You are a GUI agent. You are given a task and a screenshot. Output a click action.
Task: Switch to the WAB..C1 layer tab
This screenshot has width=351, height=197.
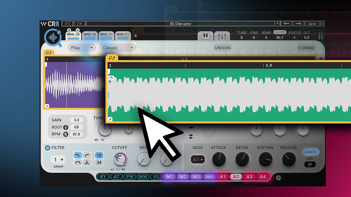tap(106, 36)
